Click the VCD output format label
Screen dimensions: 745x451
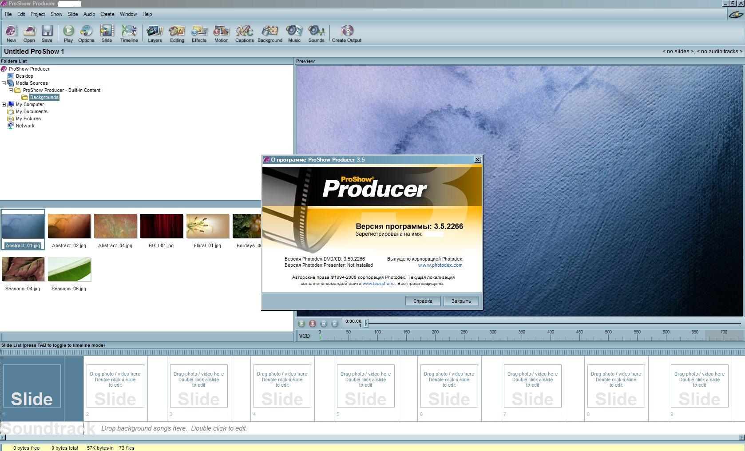pos(305,336)
